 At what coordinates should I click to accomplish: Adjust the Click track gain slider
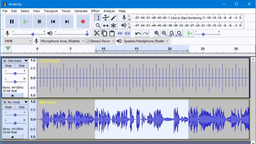[15, 73]
